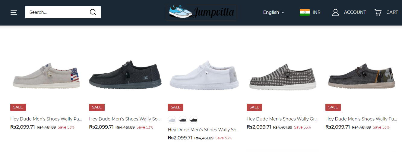The width and height of the screenshot is (402, 152).
Task: Click the Jumpvilla sneaker logo
Action: click(x=201, y=12)
